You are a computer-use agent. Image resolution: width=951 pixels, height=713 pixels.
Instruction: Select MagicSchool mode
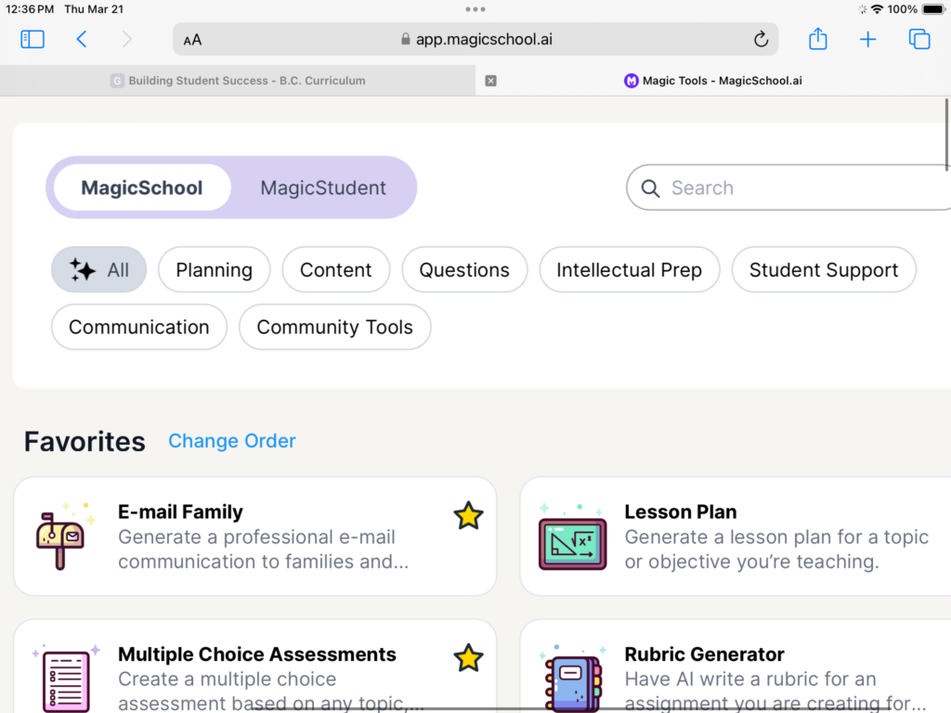142,188
